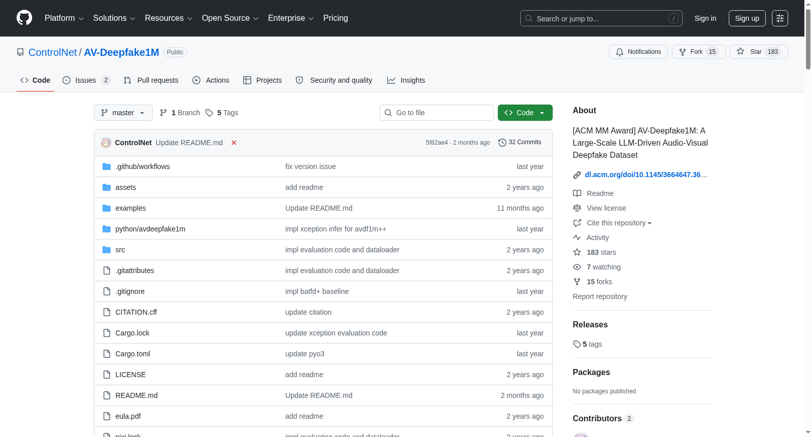Click the Notifications button

point(638,52)
